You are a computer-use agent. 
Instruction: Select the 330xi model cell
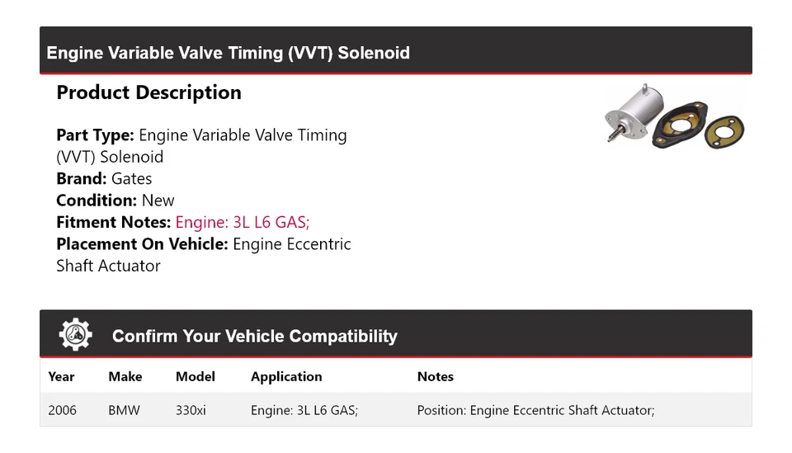(191, 410)
